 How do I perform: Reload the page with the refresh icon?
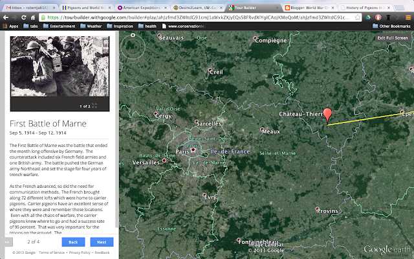pos(24,17)
